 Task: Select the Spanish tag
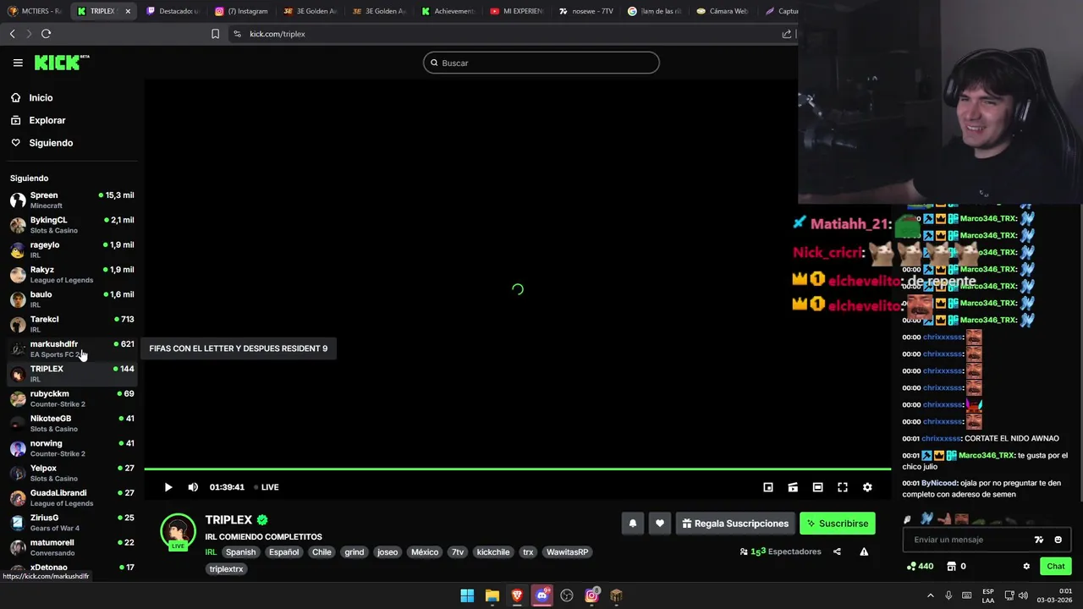tap(240, 552)
